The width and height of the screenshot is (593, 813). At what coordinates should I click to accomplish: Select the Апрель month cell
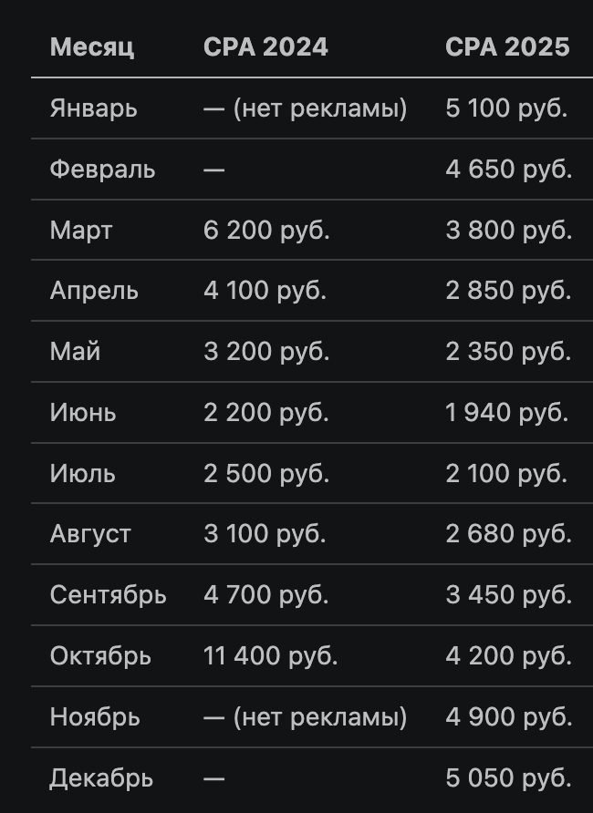[x=94, y=291]
